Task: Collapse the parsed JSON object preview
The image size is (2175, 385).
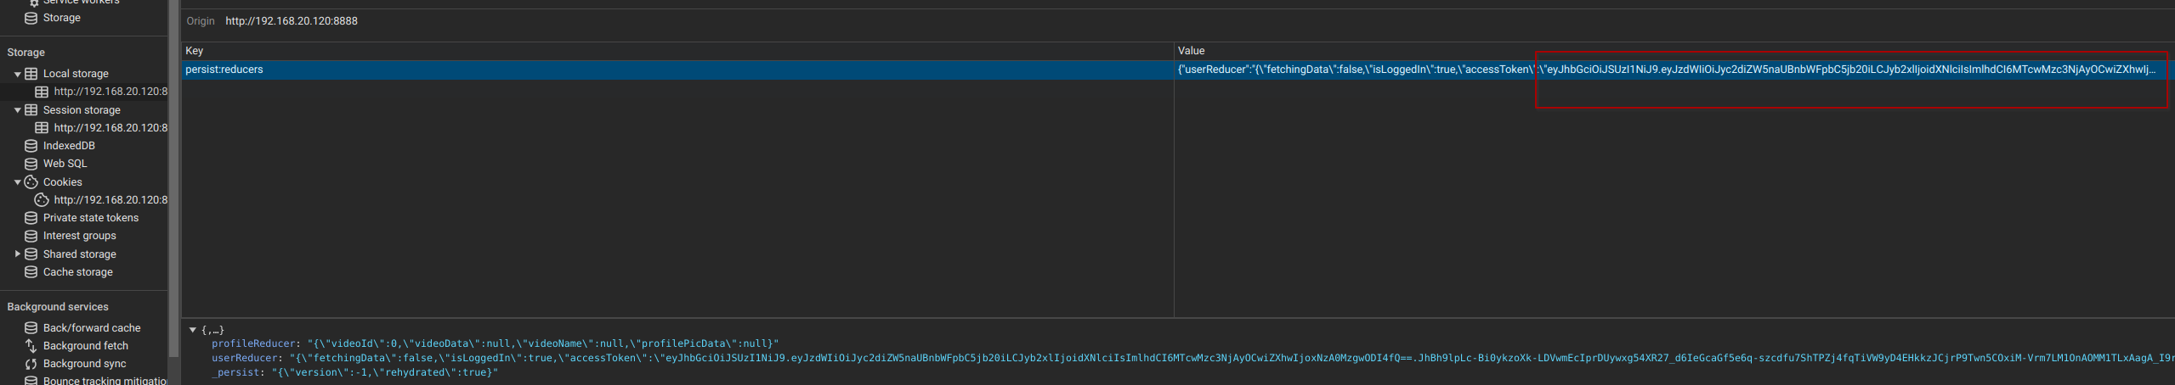Action: point(193,330)
